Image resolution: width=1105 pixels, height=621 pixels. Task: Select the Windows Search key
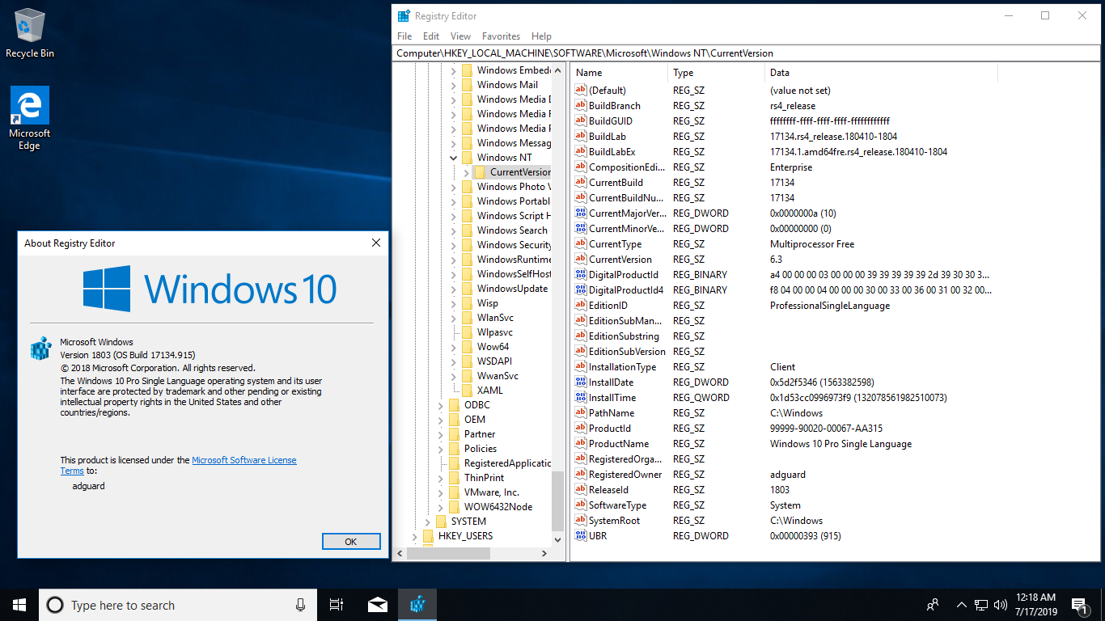[512, 230]
